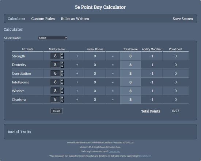Decrease Dexterity score with down arrow

tap(62, 66)
